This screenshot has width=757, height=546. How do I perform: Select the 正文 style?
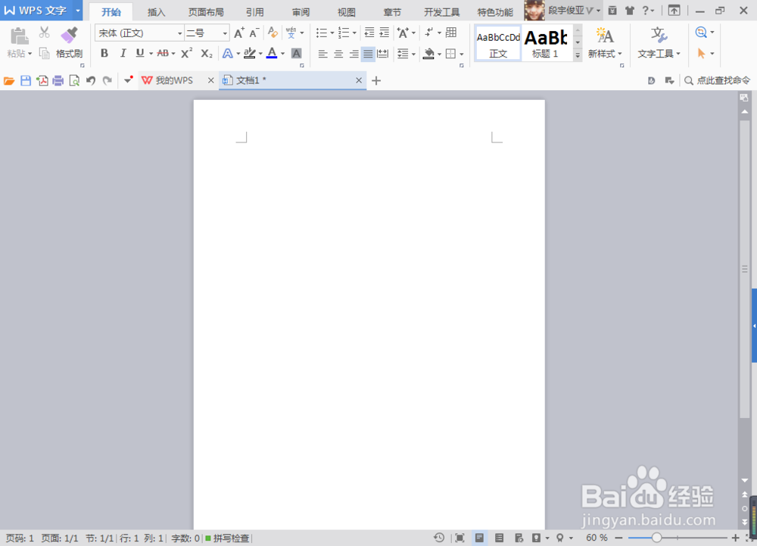coord(498,43)
